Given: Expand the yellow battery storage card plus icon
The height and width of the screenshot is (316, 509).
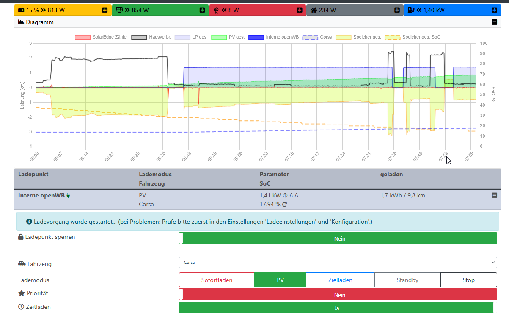Looking at the screenshot, I should pos(105,10).
